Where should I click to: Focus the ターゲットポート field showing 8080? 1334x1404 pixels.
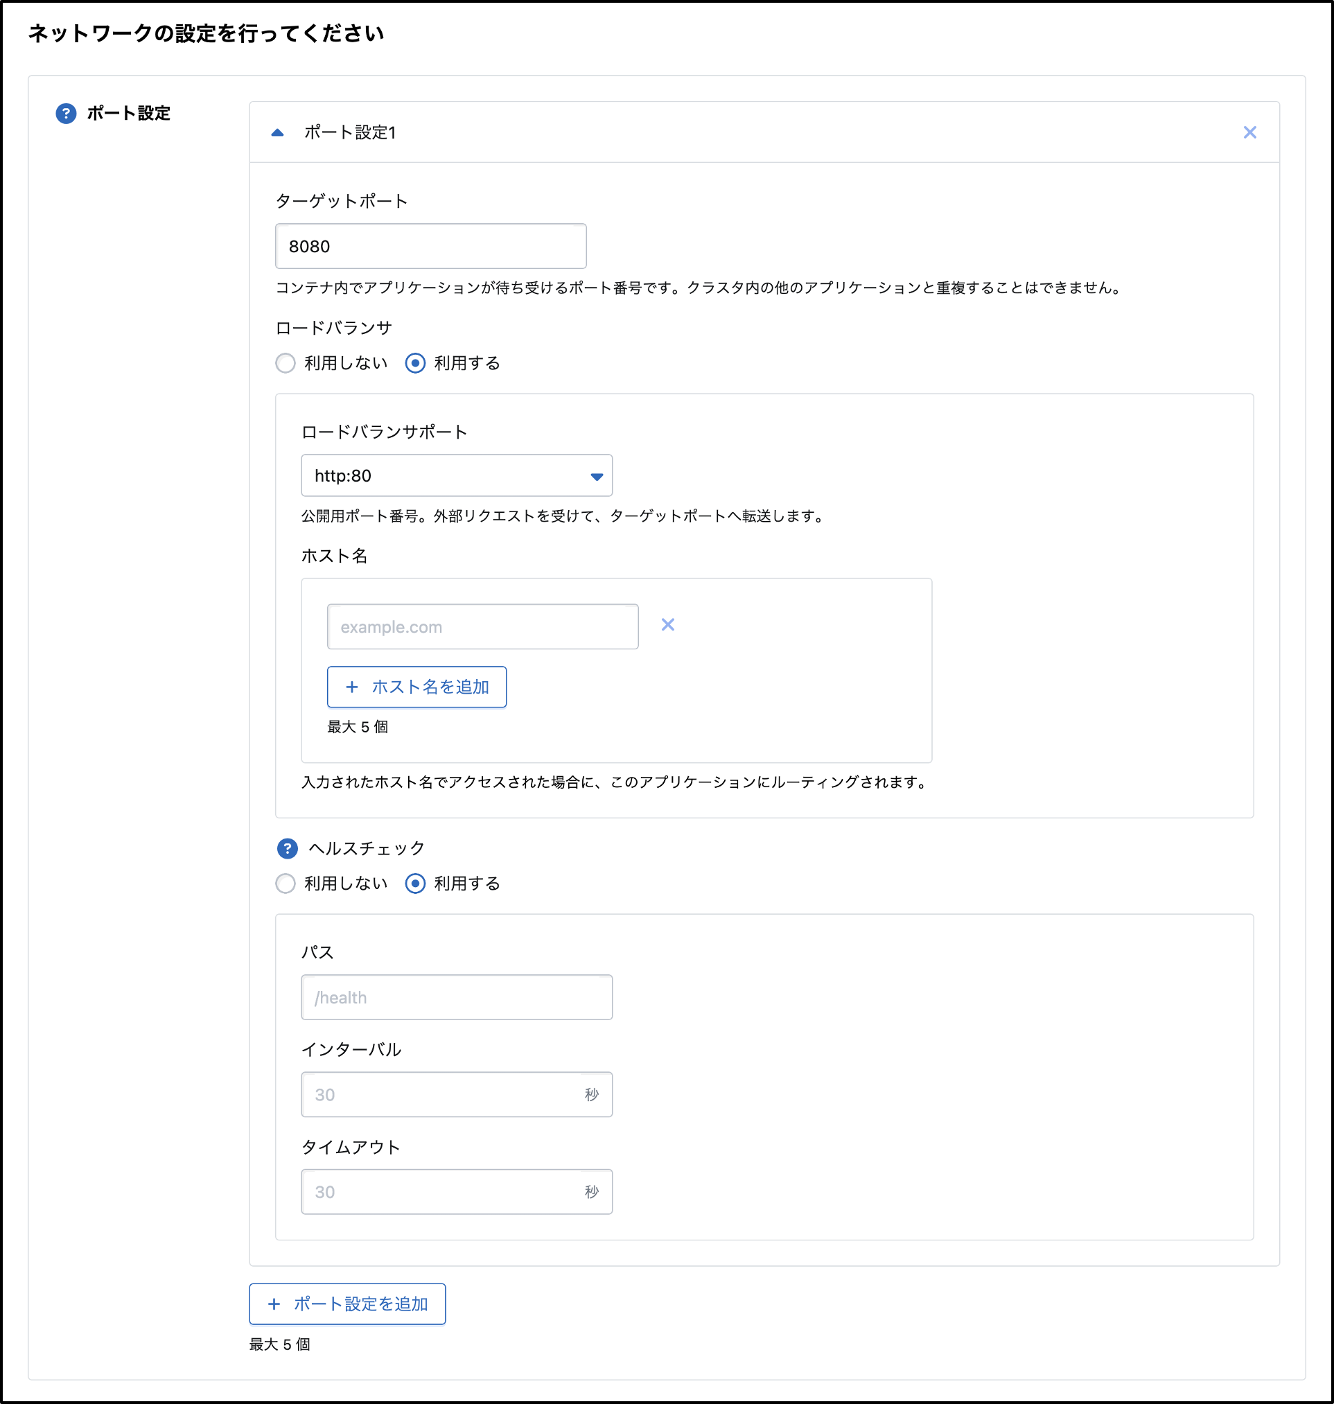[x=430, y=246]
